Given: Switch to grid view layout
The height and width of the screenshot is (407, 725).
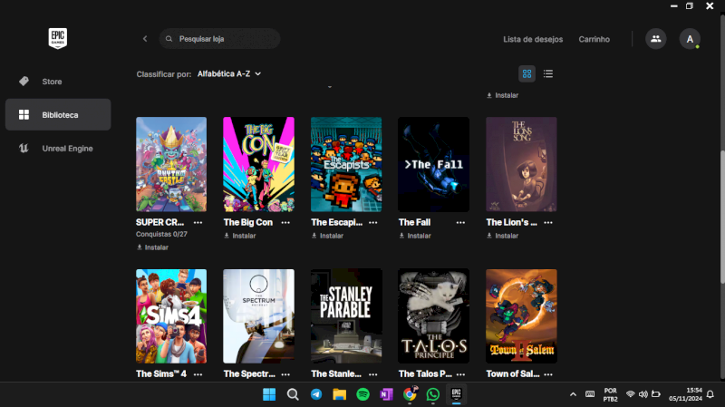Looking at the screenshot, I should 527,73.
